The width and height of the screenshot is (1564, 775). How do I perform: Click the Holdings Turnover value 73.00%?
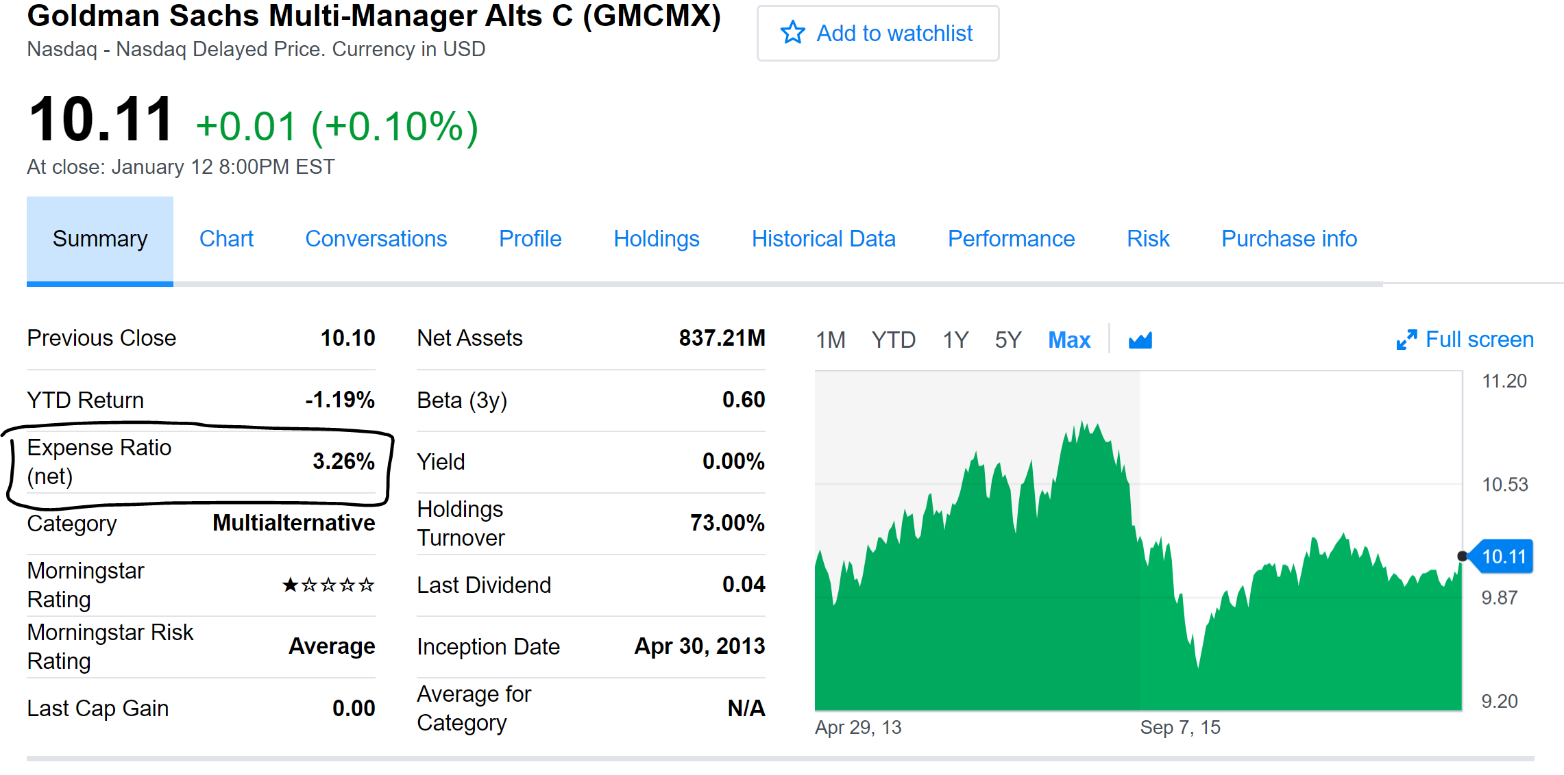coord(727,523)
